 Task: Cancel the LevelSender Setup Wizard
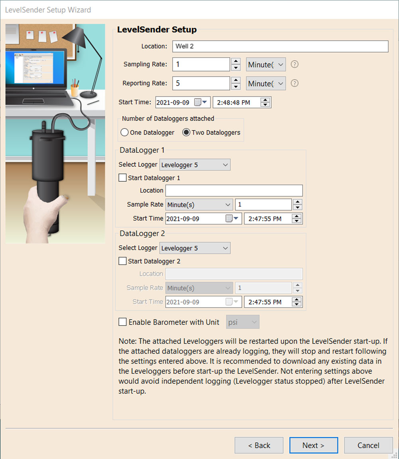click(368, 445)
